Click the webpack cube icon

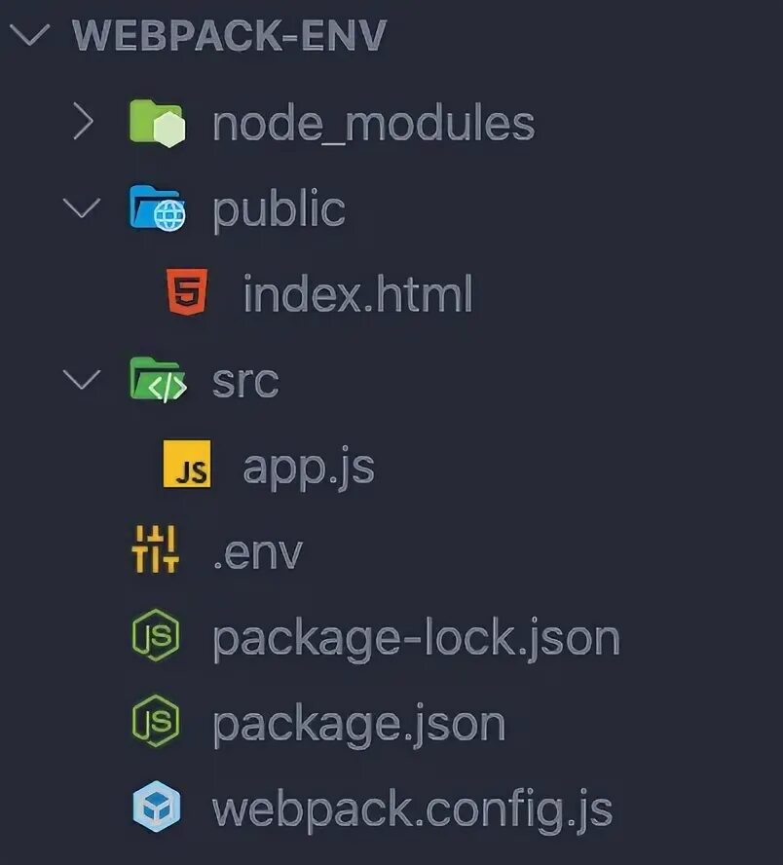click(157, 807)
